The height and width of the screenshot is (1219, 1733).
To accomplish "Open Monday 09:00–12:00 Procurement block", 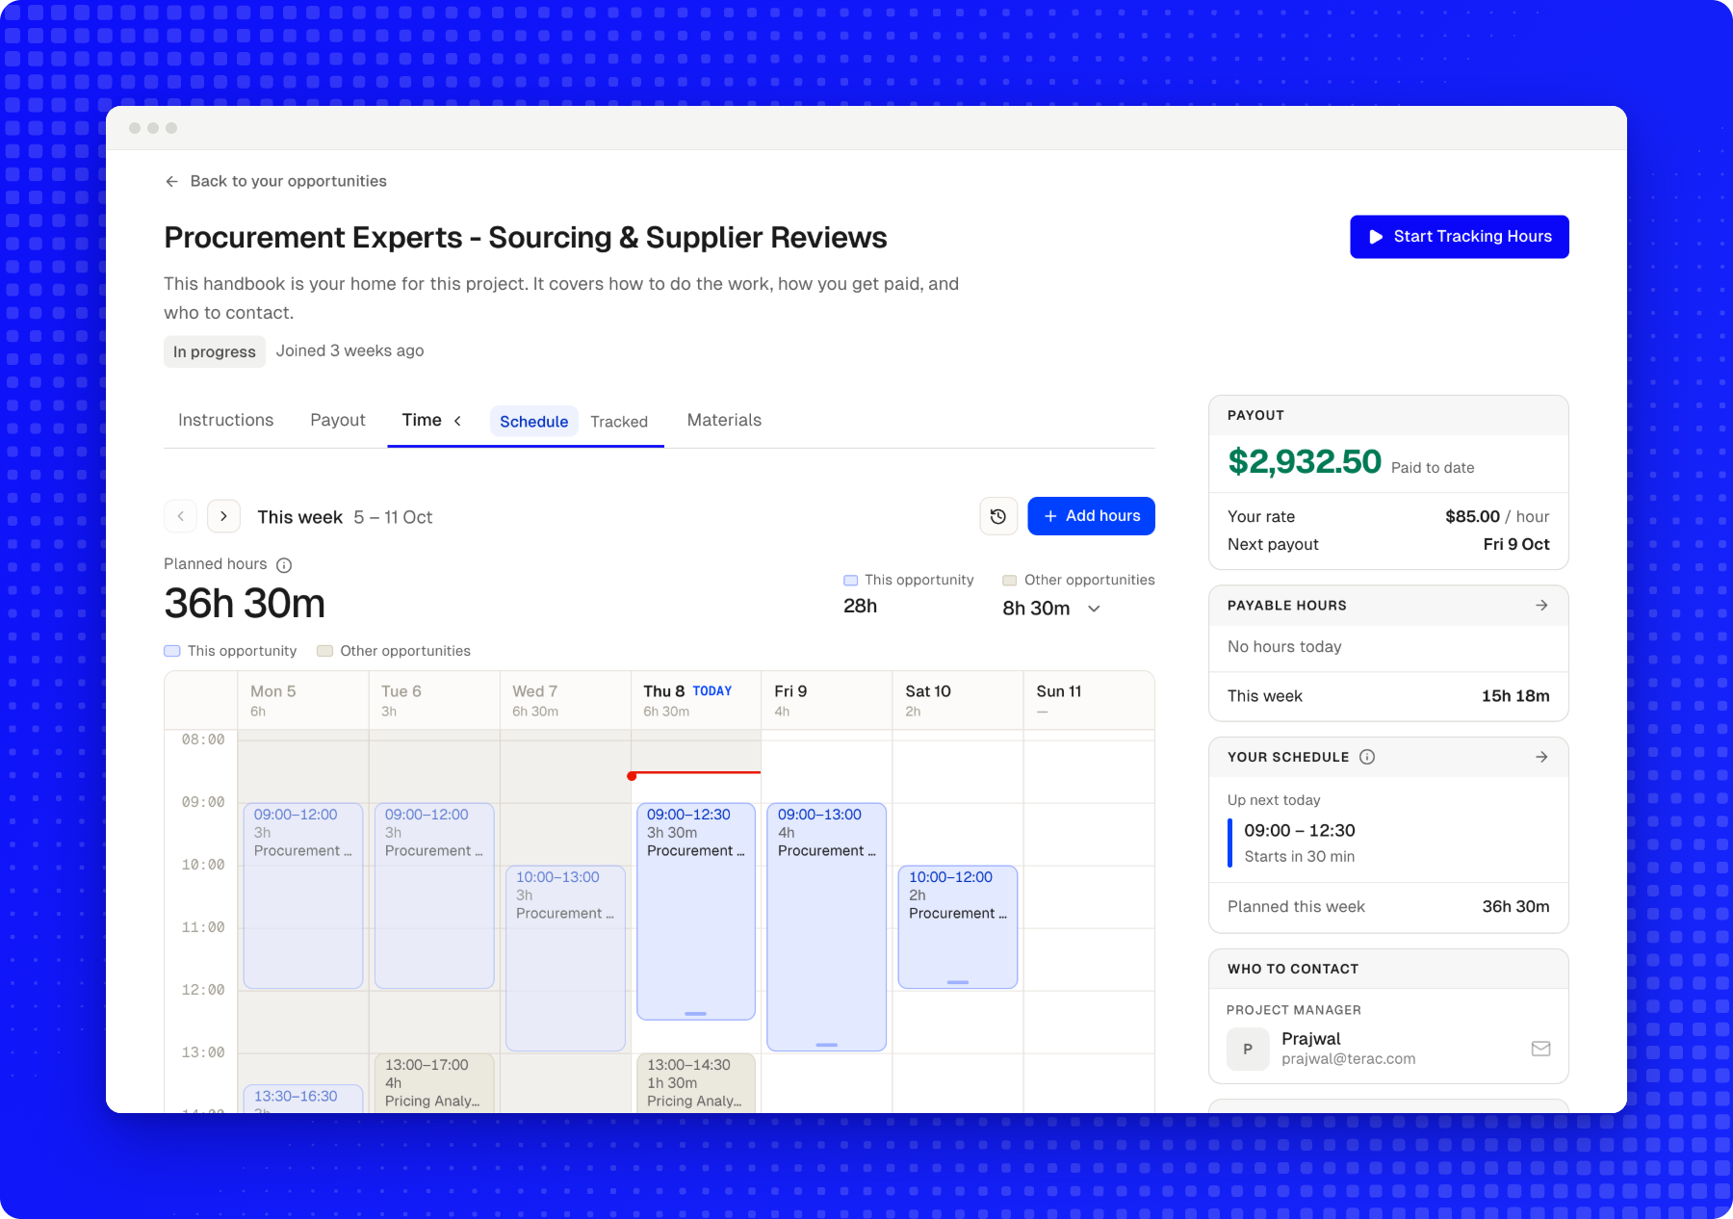I will tap(303, 895).
